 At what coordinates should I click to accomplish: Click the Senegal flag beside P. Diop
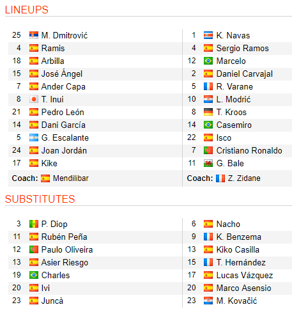coord(34,224)
